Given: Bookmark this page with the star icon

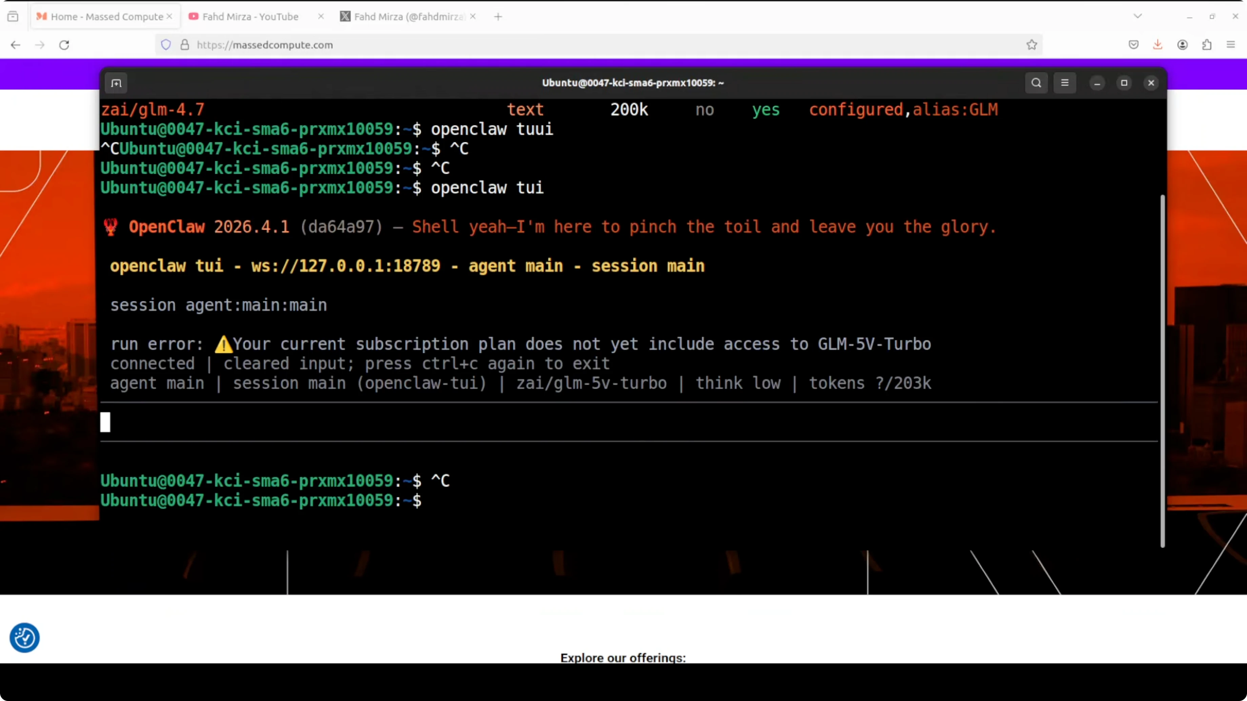Looking at the screenshot, I should (x=1031, y=45).
